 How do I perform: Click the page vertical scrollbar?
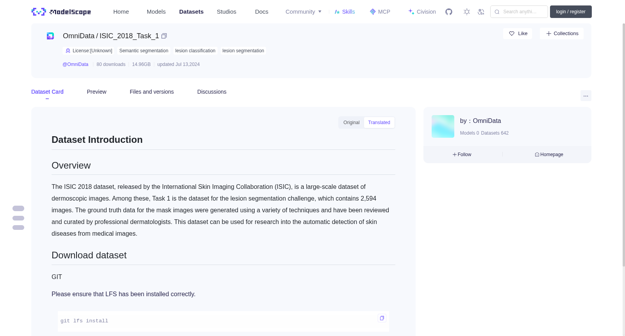(624, 144)
